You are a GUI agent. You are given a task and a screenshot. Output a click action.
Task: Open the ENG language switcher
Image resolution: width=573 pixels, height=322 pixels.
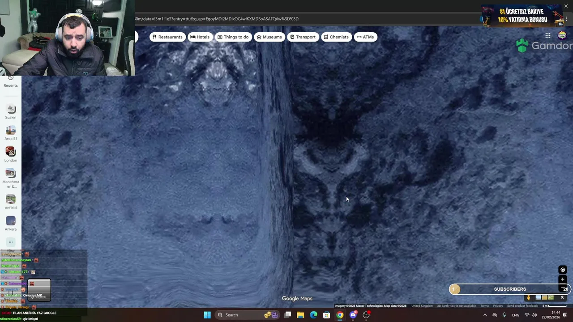[x=516, y=315]
